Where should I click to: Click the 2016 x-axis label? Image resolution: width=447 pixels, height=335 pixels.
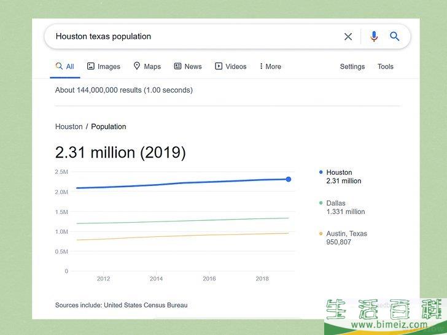click(209, 279)
